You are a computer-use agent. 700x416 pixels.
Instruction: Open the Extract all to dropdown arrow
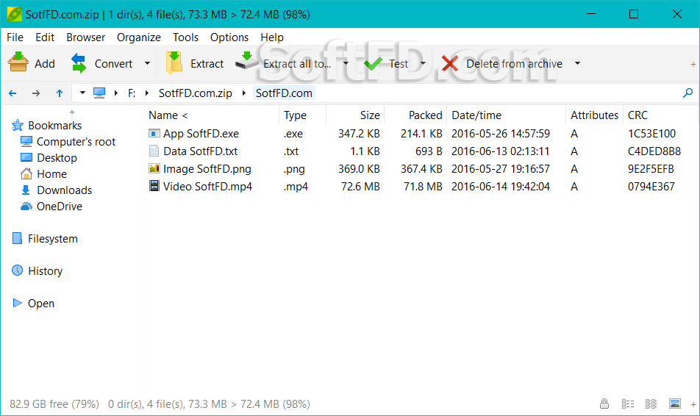[346, 63]
